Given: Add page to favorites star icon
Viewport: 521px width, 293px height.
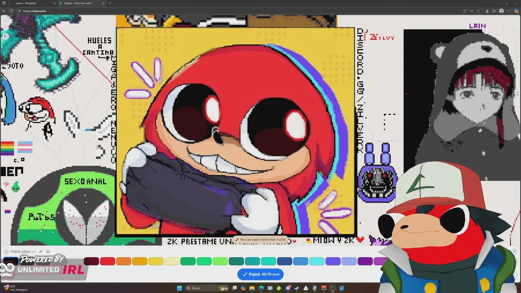Looking at the screenshot, I should pos(478,11).
